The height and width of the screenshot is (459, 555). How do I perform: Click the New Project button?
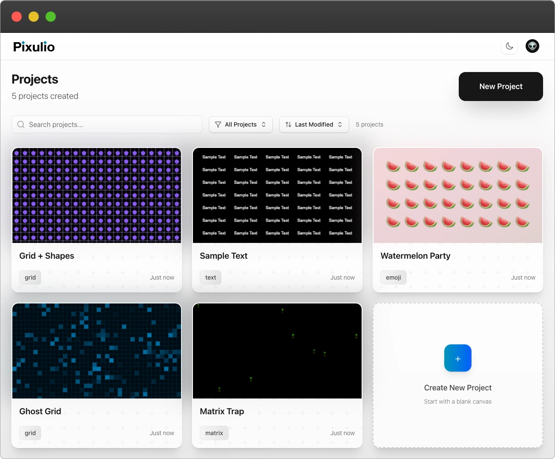tap(500, 86)
